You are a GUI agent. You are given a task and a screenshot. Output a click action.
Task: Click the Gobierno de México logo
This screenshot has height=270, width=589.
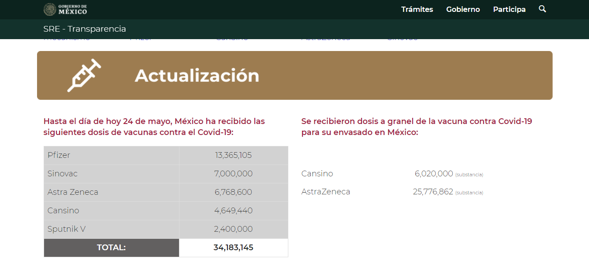(65, 9)
